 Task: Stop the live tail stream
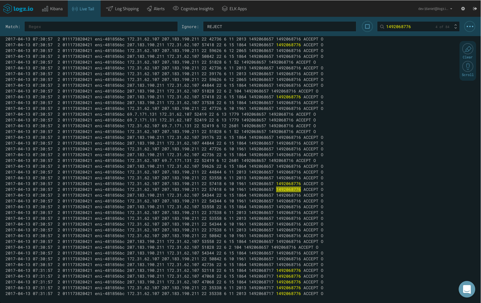367,27
